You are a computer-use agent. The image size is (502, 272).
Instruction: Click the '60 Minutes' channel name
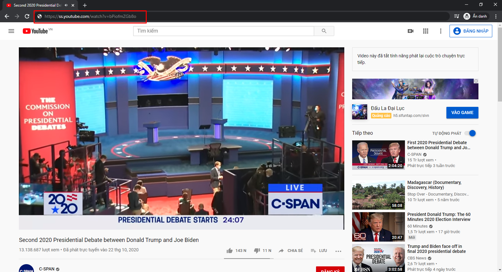pyautogui.click(x=417, y=226)
